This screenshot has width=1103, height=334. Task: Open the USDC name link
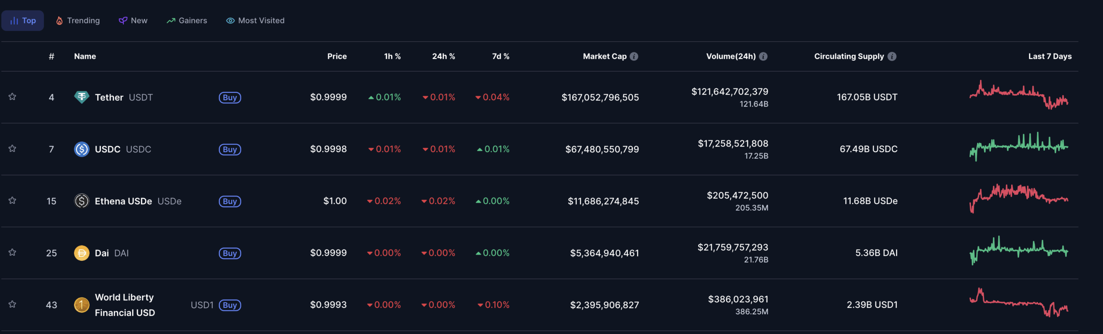pyautogui.click(x=107, y=149)
